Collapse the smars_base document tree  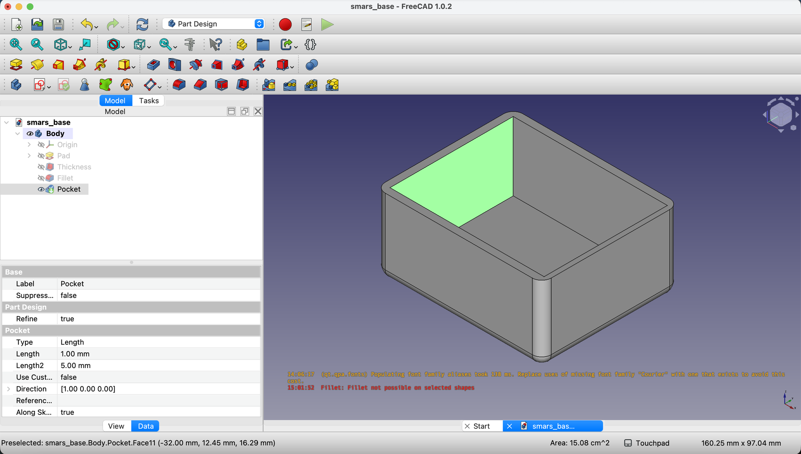pos(7,122)
